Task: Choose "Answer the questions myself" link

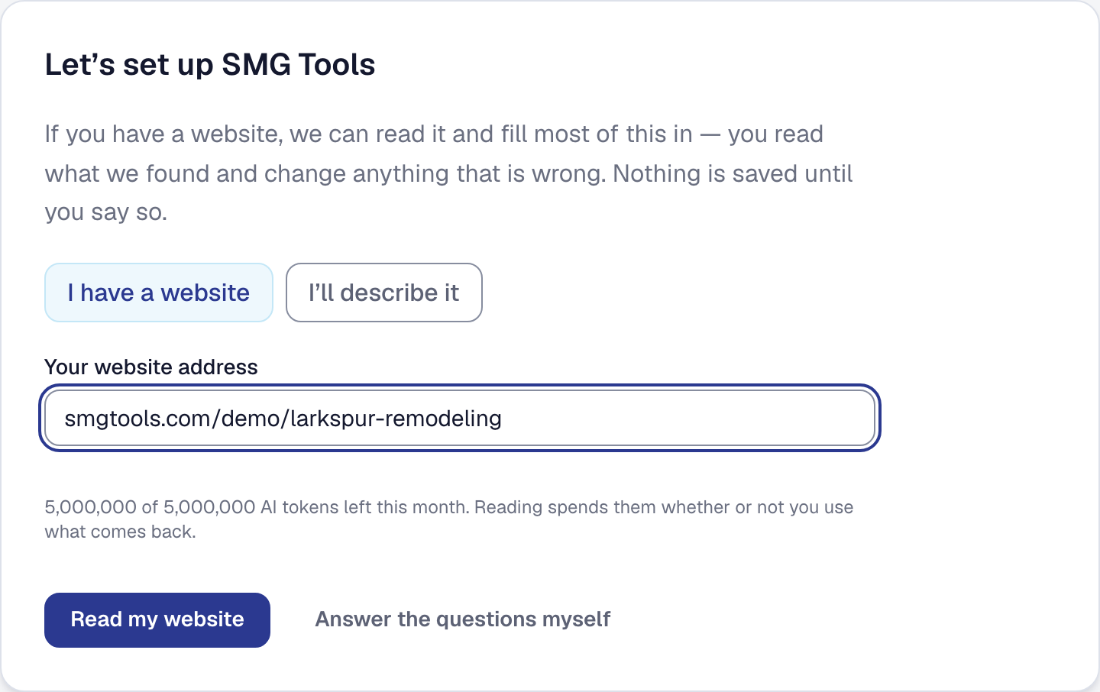Action: point(463,619)
